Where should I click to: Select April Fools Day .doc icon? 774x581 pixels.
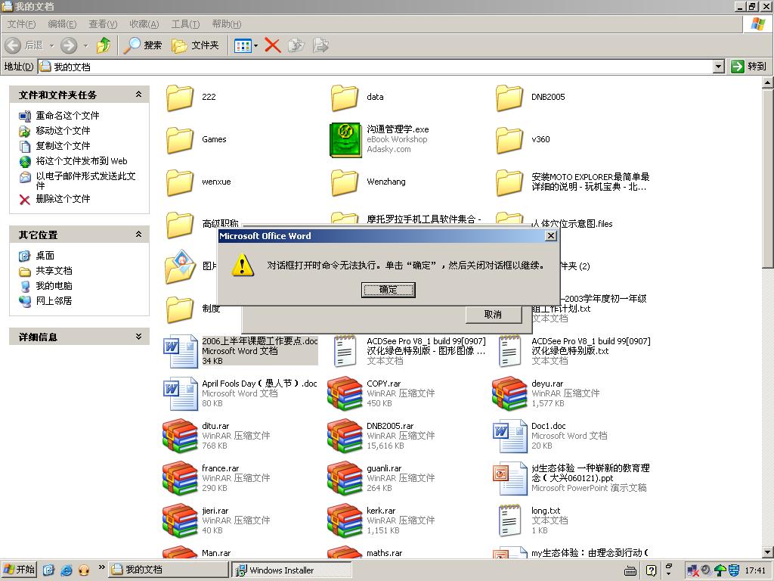click(181, 393)
